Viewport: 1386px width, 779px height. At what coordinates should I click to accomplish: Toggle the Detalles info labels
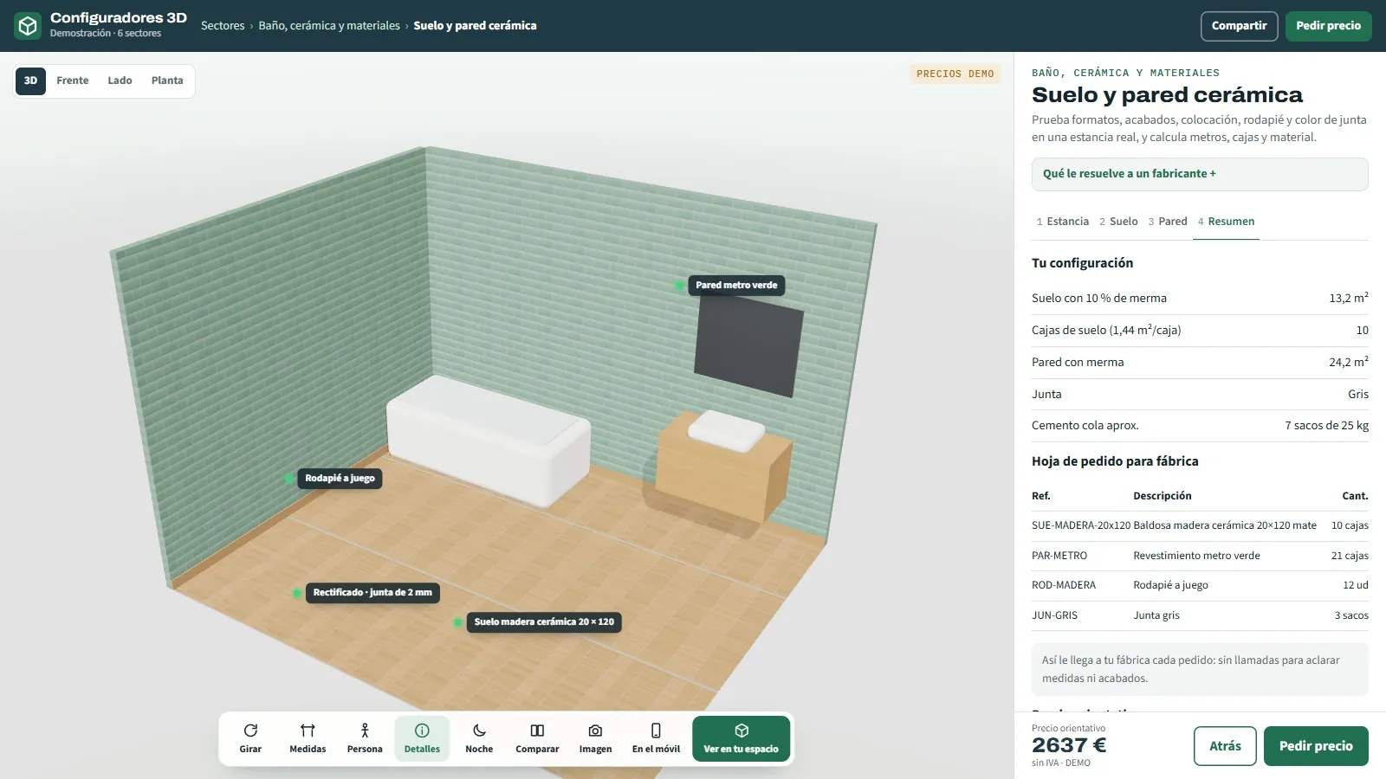point(422,738)
